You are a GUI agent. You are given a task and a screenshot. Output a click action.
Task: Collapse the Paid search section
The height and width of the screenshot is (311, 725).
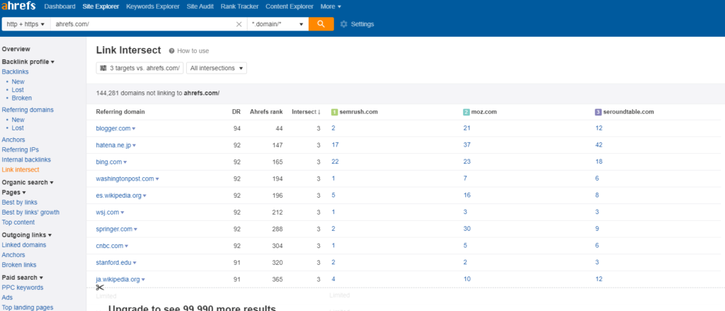pyautogui.click(x=23, y=278)
